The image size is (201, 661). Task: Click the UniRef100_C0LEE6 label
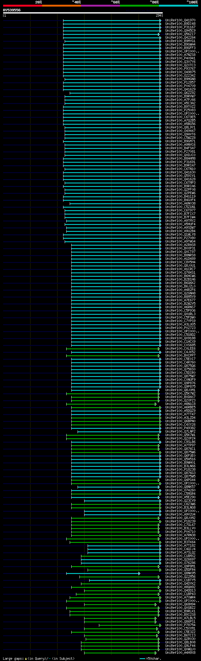tap(180, 349)
